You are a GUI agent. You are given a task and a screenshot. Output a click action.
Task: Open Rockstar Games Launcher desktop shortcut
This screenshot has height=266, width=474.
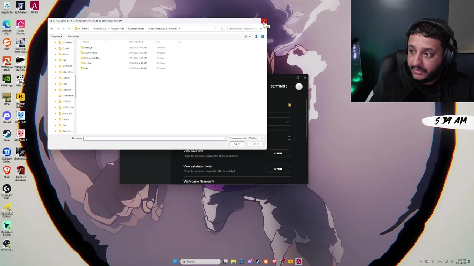pos(20,100)
